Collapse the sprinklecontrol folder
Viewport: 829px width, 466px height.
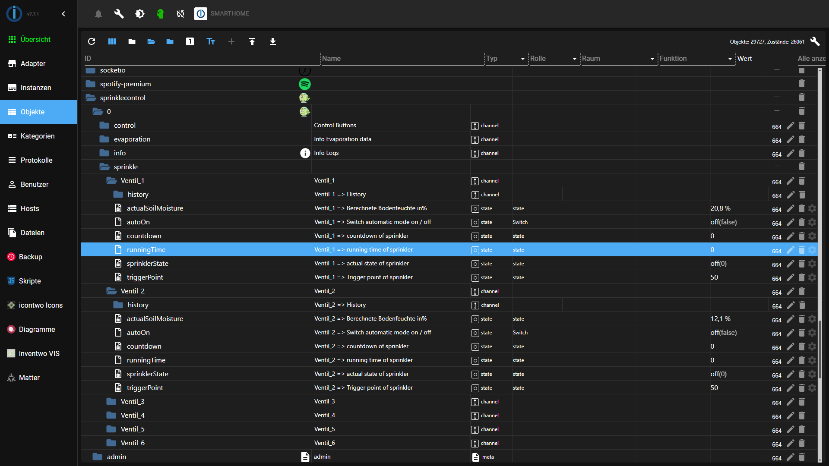91,98
